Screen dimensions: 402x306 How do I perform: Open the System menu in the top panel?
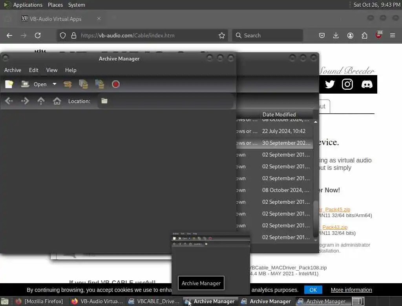coord(77,5)
